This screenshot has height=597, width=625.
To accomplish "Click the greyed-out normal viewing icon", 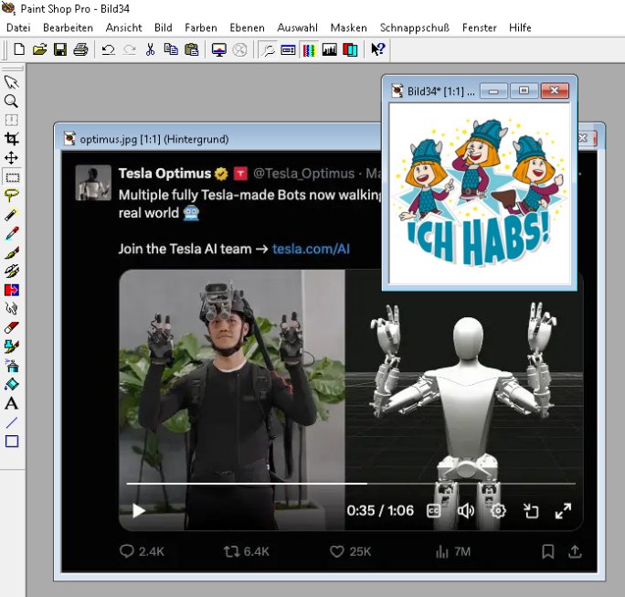I will click(239, 50).
